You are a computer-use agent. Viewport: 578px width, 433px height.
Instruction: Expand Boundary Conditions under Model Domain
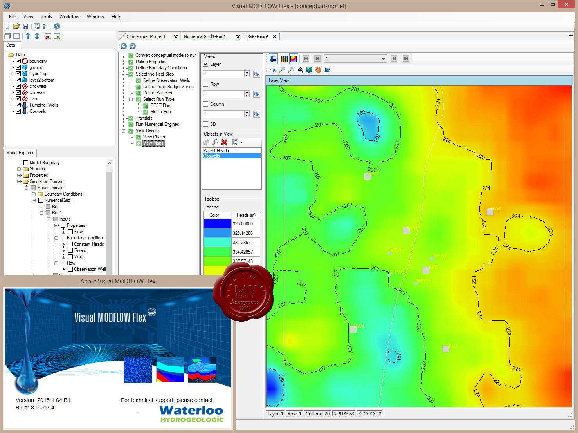point(34,194)
